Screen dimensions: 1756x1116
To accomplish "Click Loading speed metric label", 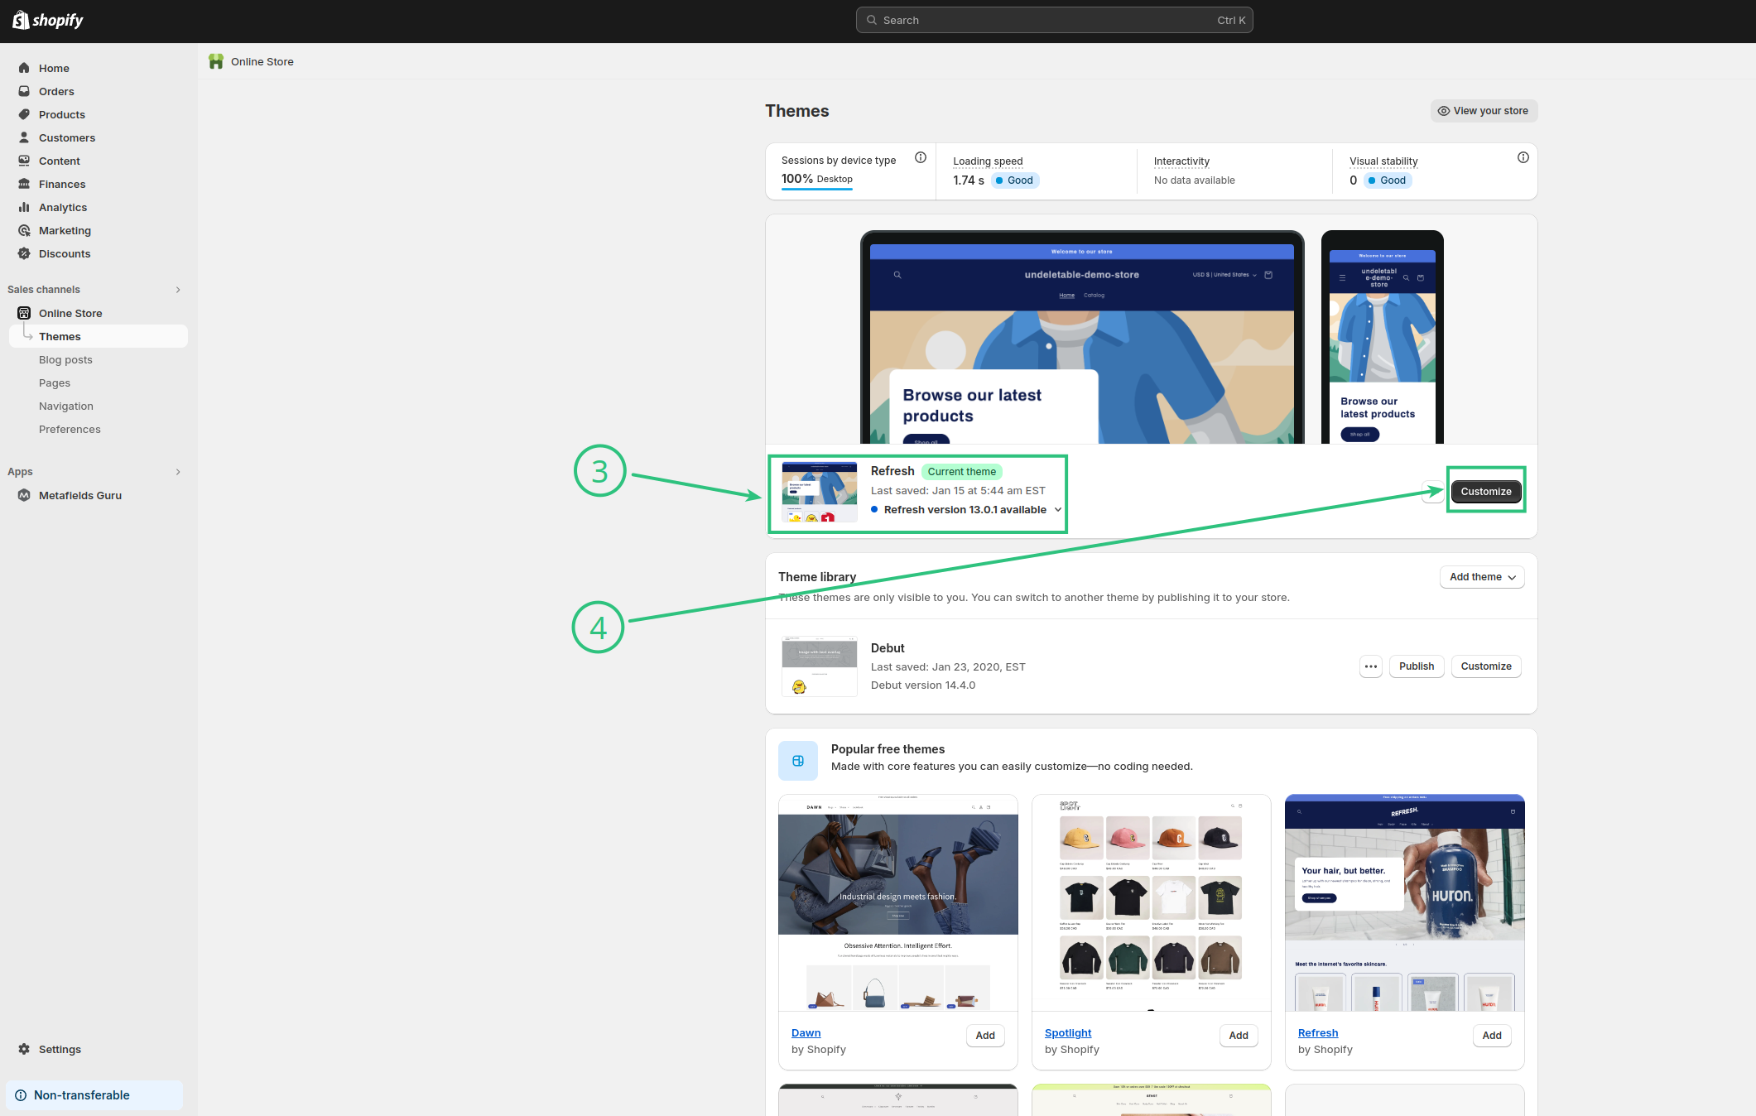I will [988, 161].
